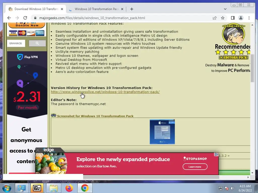
Task: Click the binoculars icon beside Screenshot heading
Action: coord(53,116)
